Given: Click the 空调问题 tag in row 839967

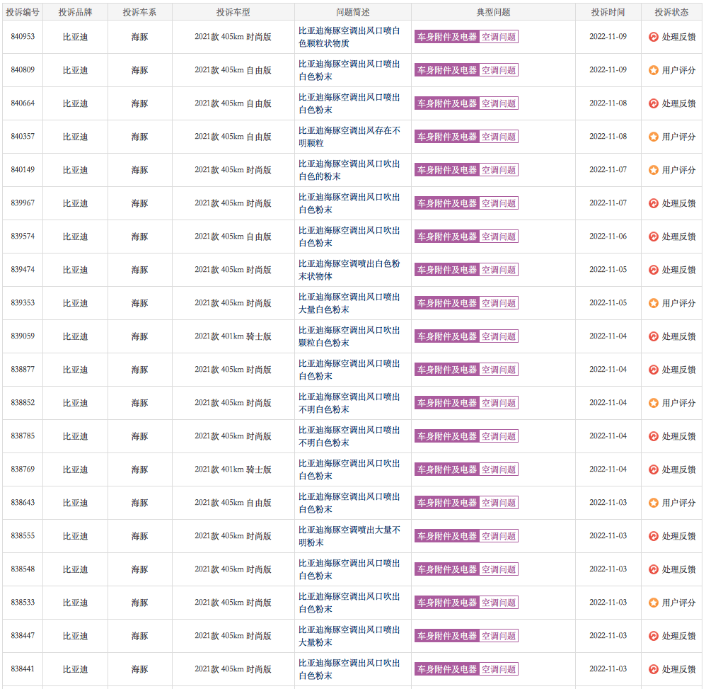Looking at the screenshot, I should tap(499, 203).
